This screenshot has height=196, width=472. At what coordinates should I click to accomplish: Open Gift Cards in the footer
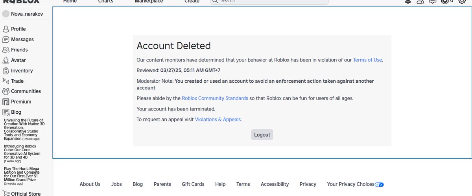point(193,184)
